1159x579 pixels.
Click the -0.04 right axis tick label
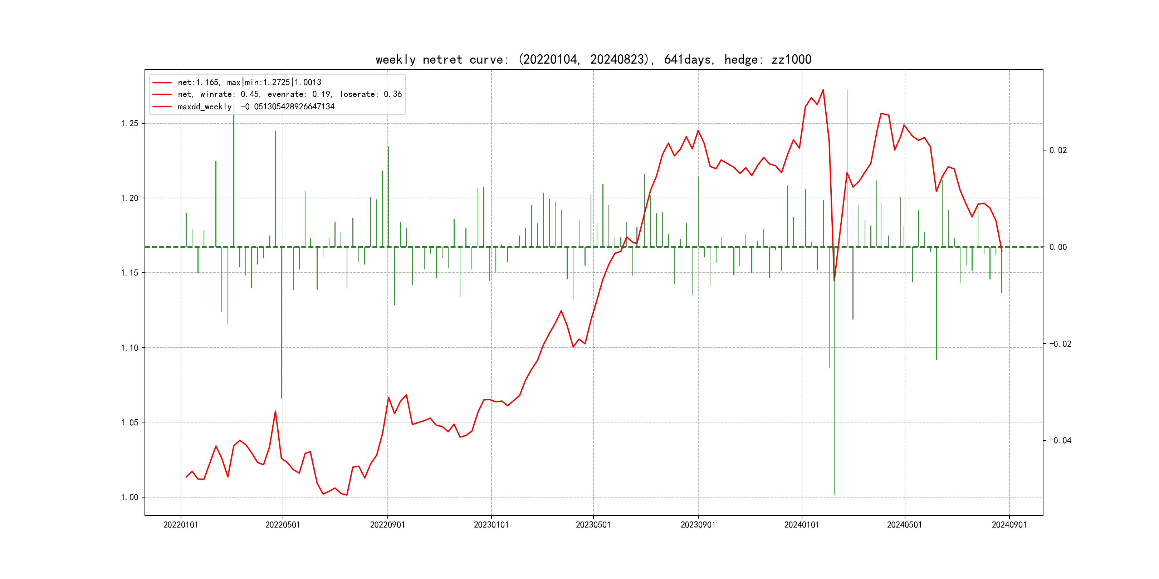[1060, 441]
